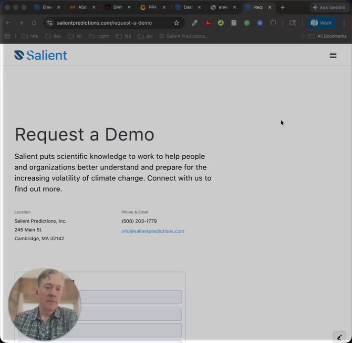Open the mgmt bookmarks folder
Viewport: 352px width, 343px height.
point(99,36)
